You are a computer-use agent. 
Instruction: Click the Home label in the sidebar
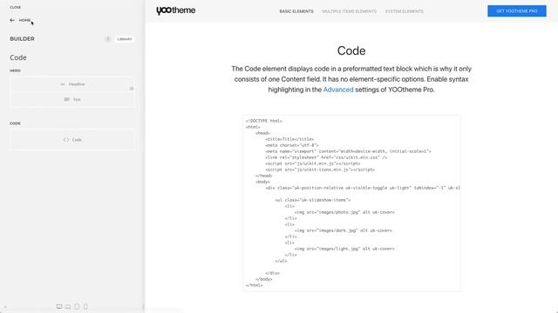24,20
